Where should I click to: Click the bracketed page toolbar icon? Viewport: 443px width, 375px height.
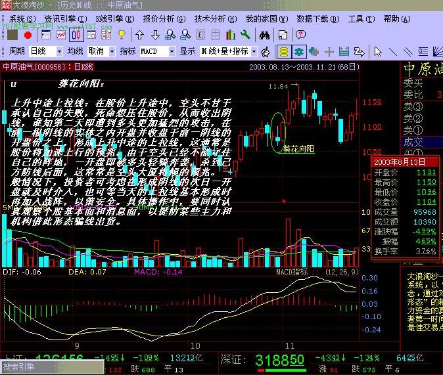(x=200, y=35)
